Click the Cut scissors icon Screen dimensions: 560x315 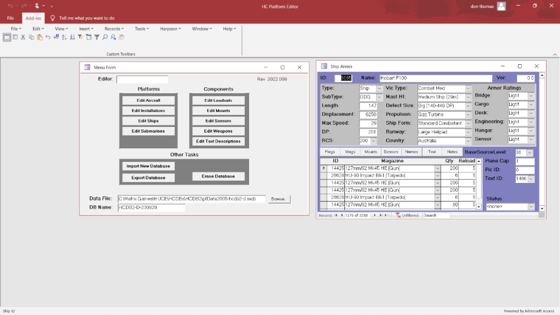(23, 37)
